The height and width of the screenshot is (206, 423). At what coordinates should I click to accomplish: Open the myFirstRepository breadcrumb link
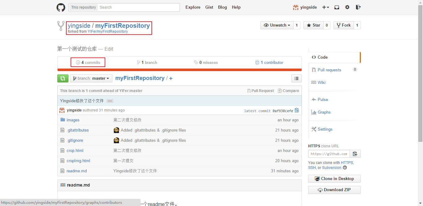click(140, 78)
